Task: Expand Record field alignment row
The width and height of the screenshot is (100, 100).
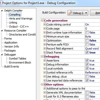Action: pyautogui.click(x=44, y=48)
